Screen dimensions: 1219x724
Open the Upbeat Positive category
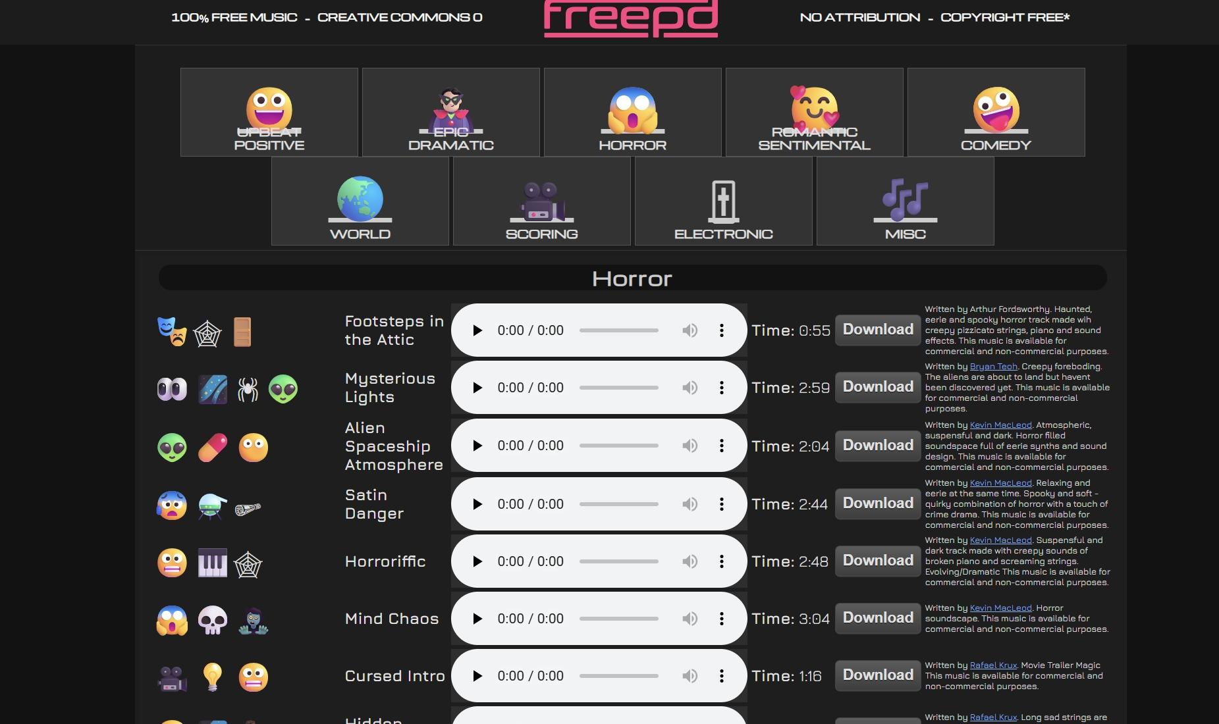click(x=269, y=112)
